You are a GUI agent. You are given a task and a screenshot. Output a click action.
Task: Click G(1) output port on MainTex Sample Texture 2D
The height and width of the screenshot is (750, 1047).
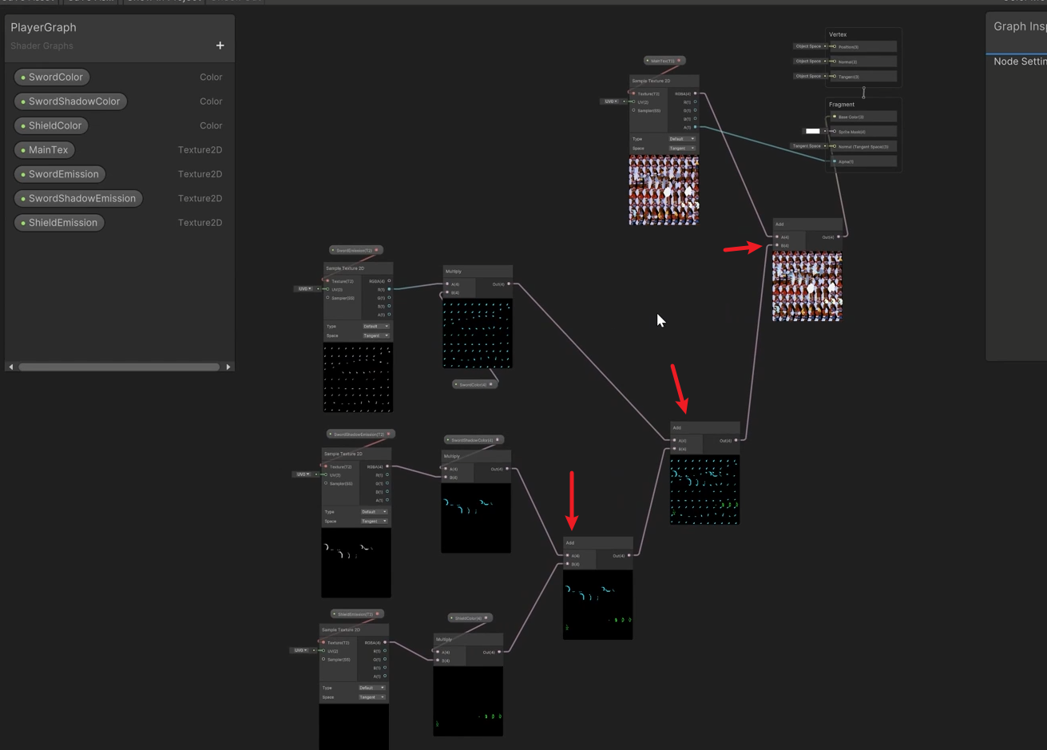point(696,110)
